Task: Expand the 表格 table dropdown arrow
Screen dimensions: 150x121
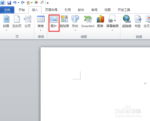Action: coord(41,30)
